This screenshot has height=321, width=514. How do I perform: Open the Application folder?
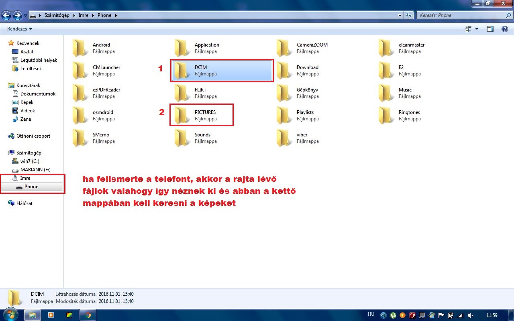201,48
